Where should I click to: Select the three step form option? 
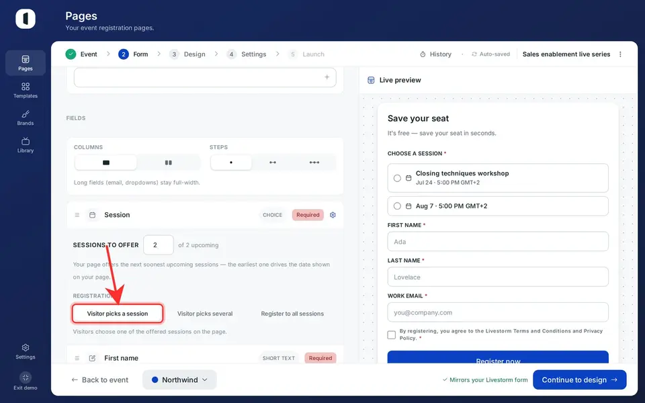point(314,163)
